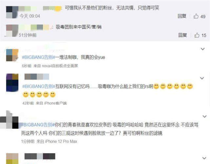Image resolution: width=210 pixels, height=164 pixels.
Task: Like the comment with 15 likes
Action: click(197, 35)
